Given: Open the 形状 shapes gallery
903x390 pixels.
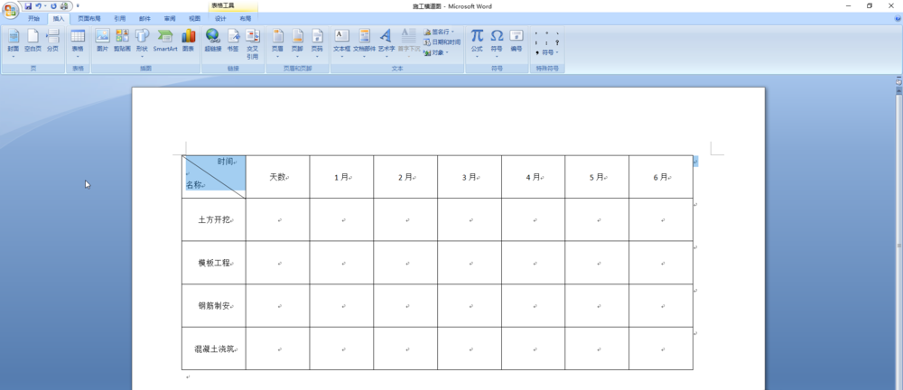Looking at the screenshot, I should click(142, 42).
